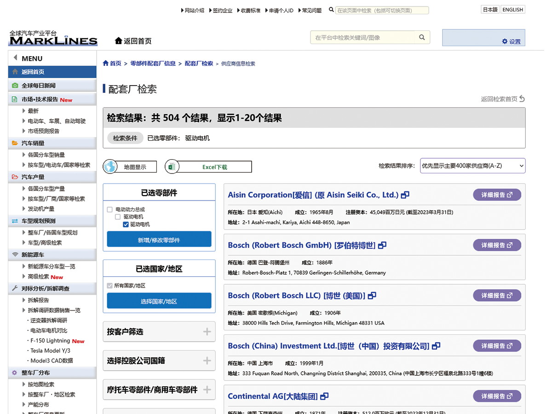Image resolution: width=552 pixels, height=414 pixels.
Task: Focus the 在该页面中检索 in-page search field
Action: point(382,10)
